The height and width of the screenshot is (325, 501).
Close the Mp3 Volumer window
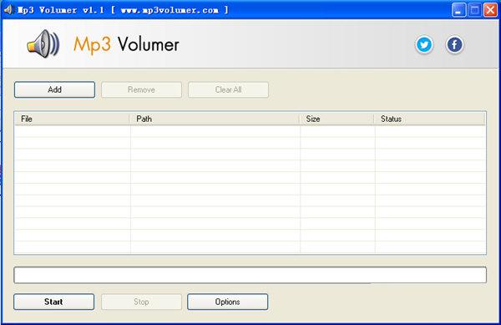(490, 10)
